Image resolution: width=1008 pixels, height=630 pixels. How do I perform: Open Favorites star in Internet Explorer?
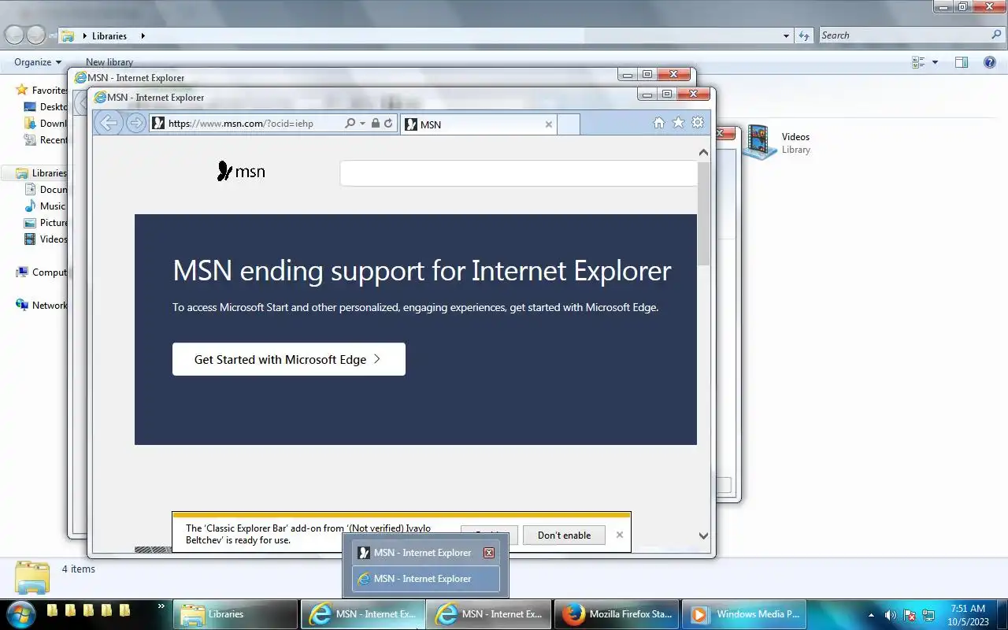678,123
